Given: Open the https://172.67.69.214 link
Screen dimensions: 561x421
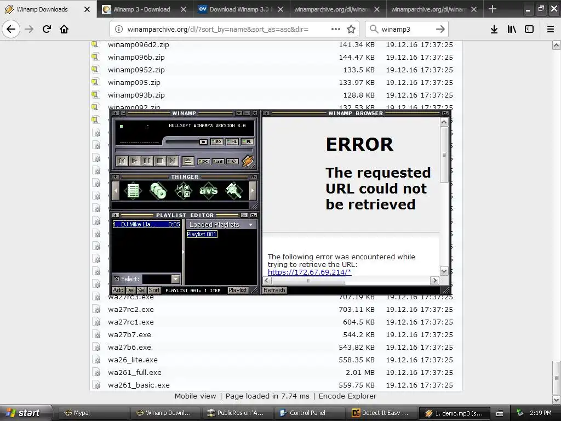Looking at the screenshot, I should [310, 272].
